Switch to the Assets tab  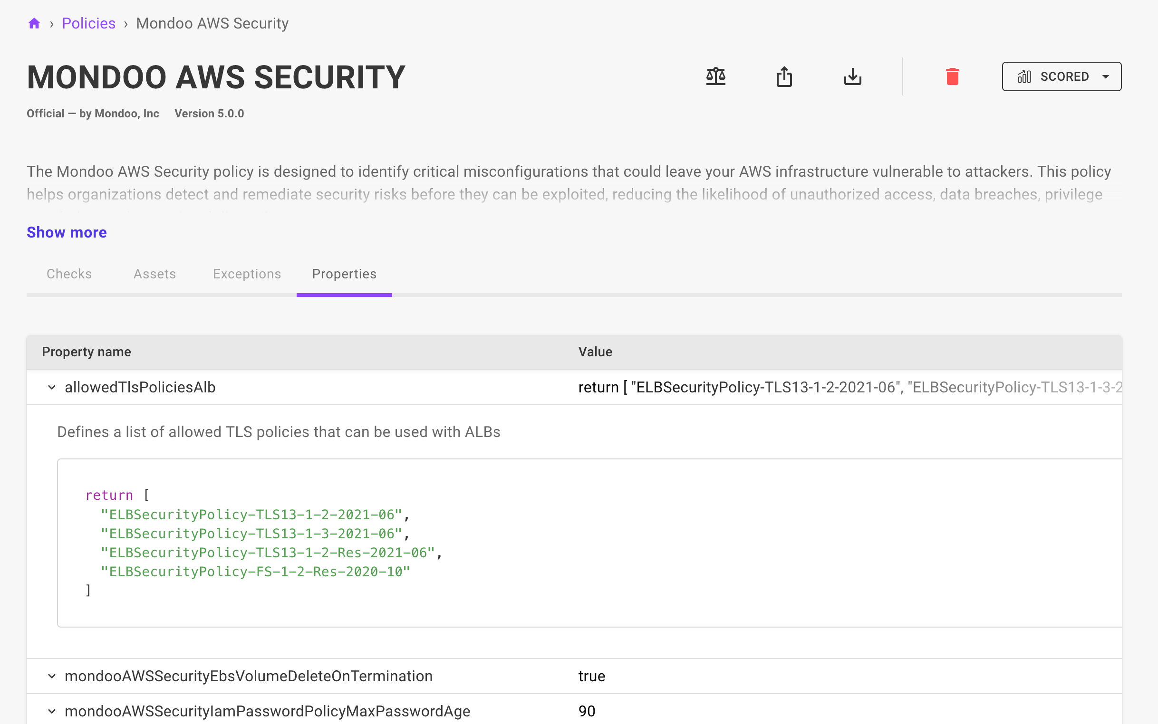154,274
